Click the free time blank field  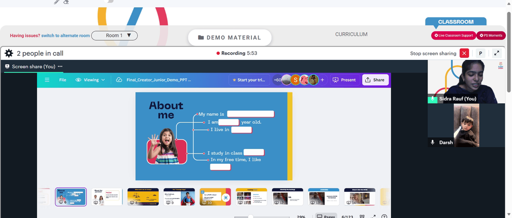click(220, 167)
